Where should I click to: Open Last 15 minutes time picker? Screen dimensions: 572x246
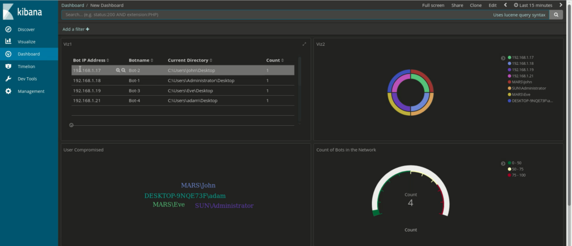[537, 5]
